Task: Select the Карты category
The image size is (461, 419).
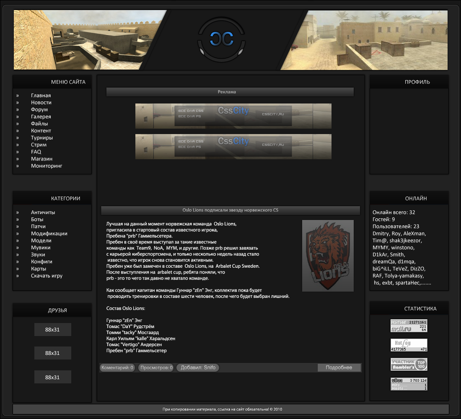Action: (x=39, y=269)
